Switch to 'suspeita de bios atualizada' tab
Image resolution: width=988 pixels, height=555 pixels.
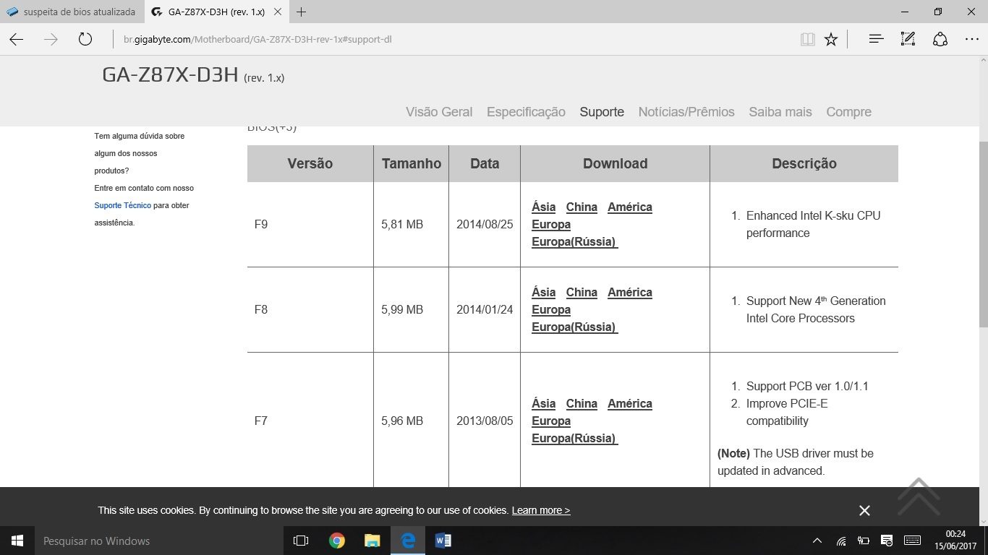[72, 12]
